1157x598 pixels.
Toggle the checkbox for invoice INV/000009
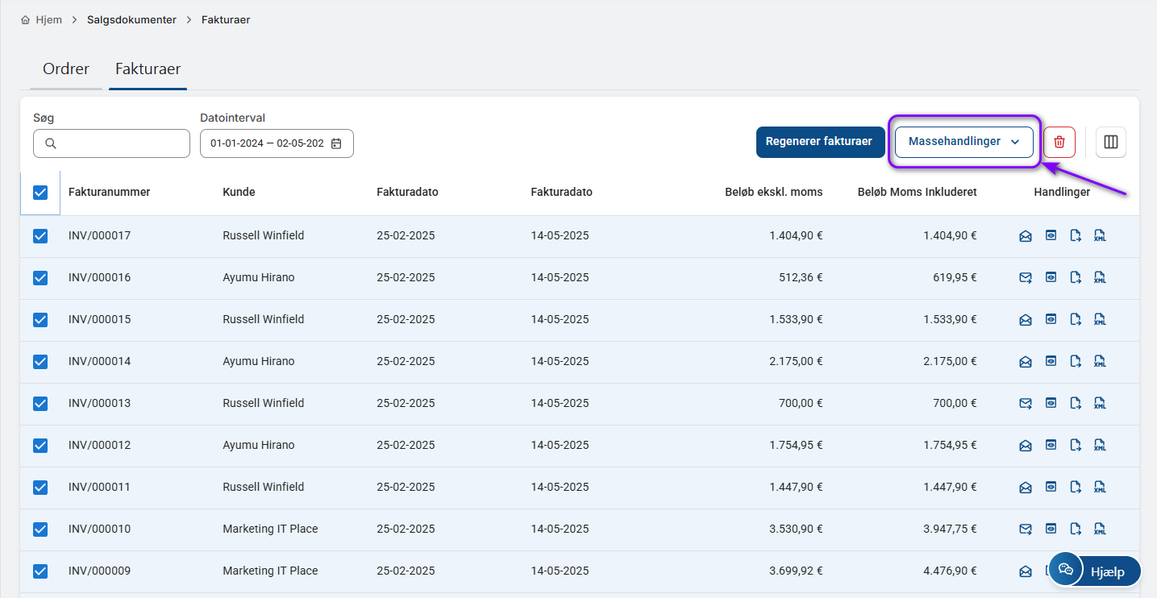[40, 571]
